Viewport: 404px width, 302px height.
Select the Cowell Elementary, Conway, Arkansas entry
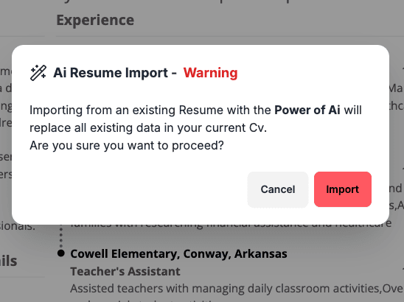pos(179,254)
